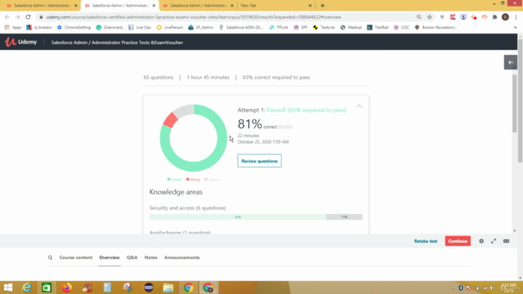Open the quiz settings gear icon
Image resolution: width=523 pixels, height=294 pixels.
pyautogui.click(x=481, y=241)
